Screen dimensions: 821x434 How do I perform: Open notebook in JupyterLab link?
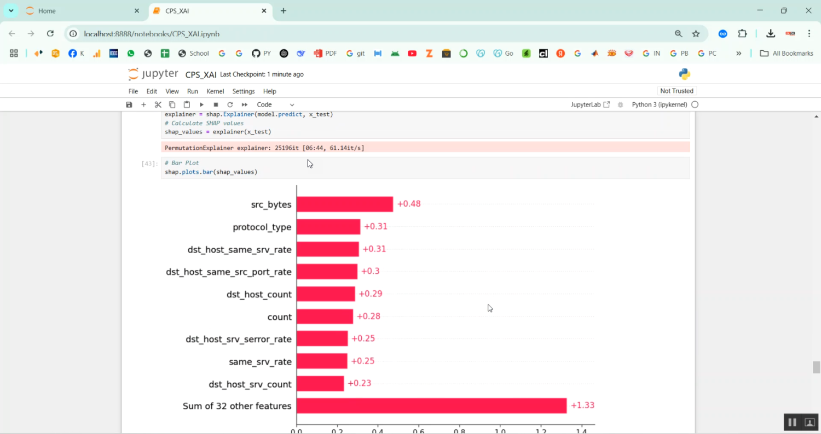point(589,104)
